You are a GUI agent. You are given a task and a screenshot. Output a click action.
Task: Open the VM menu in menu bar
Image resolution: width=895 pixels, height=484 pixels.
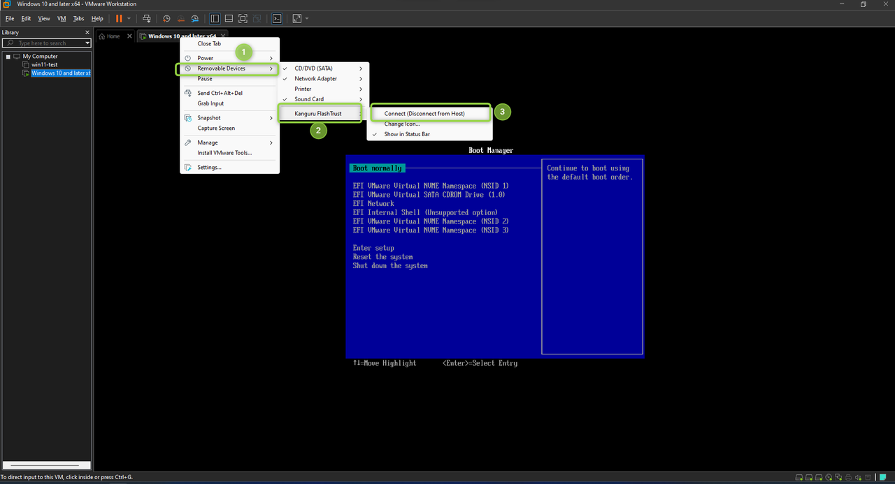click(x=62, y=18)
